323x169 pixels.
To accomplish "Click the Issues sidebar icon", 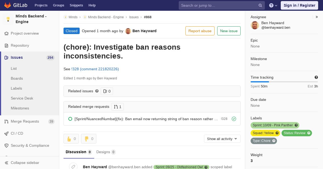I will (6, 57).
